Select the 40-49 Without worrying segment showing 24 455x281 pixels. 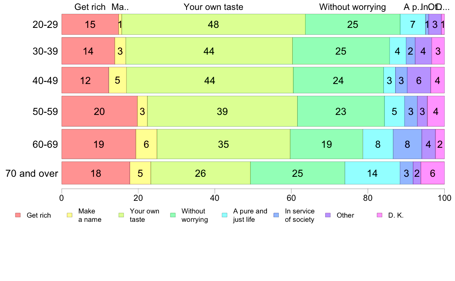click(339, 80)
